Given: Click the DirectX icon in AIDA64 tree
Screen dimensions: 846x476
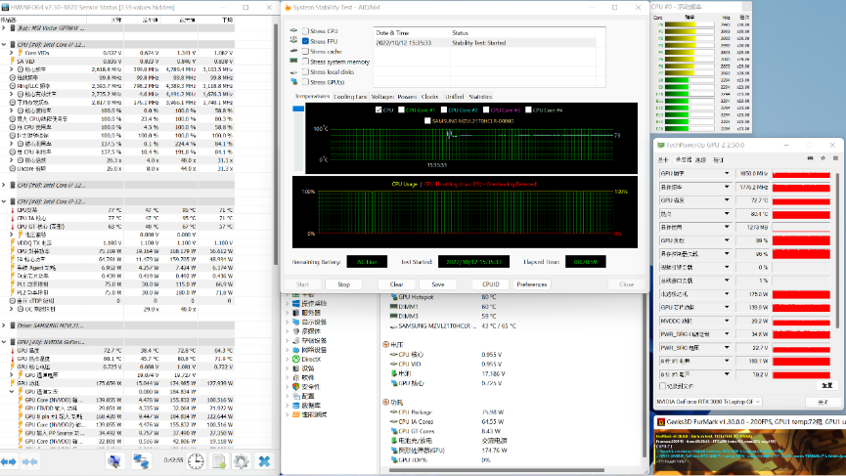Looking at the screenshot, I should tap(297, 359).
